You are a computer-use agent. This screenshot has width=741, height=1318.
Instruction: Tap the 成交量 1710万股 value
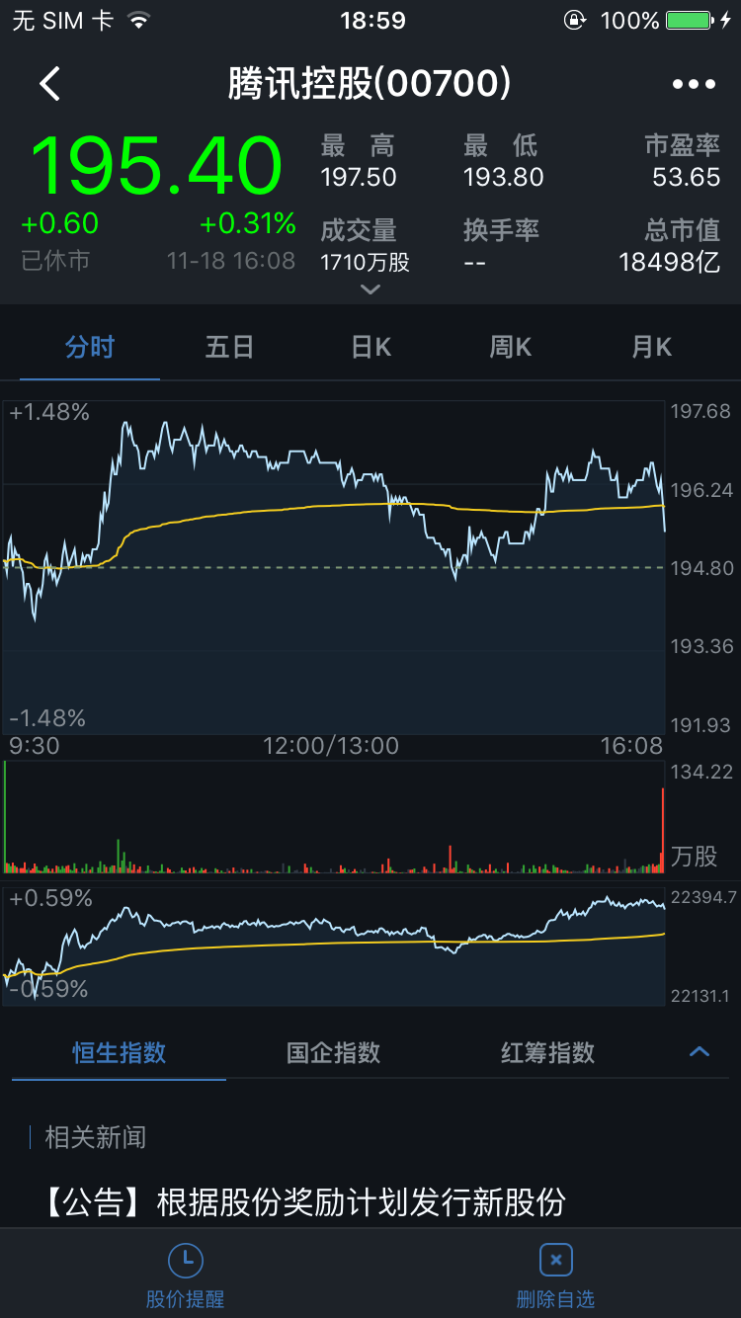pyautogui.click(x=365, y=262)
